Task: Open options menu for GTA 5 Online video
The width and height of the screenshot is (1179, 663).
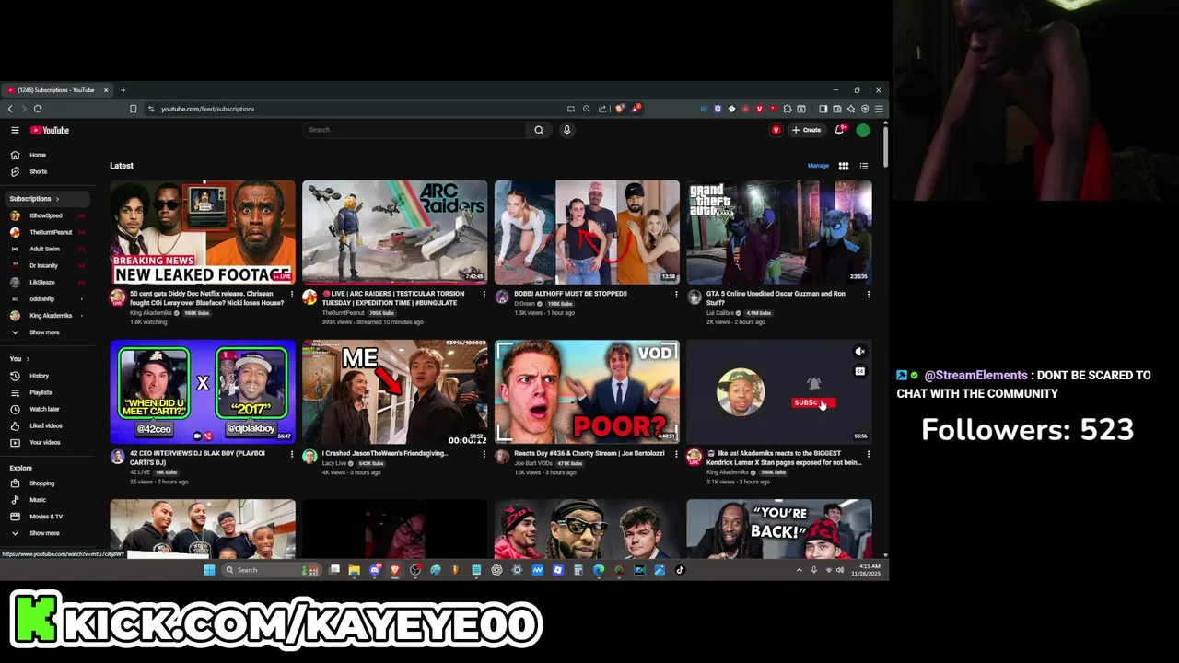Action: 868,295
